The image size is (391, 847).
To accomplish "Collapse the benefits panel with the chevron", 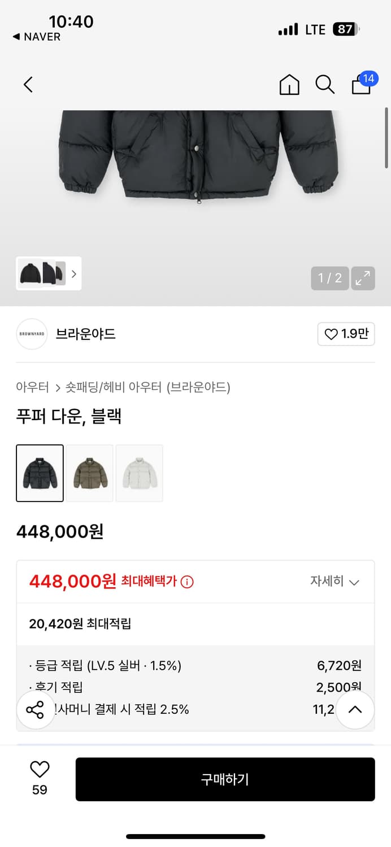I will pyautogui.click(x=355, y=709).
